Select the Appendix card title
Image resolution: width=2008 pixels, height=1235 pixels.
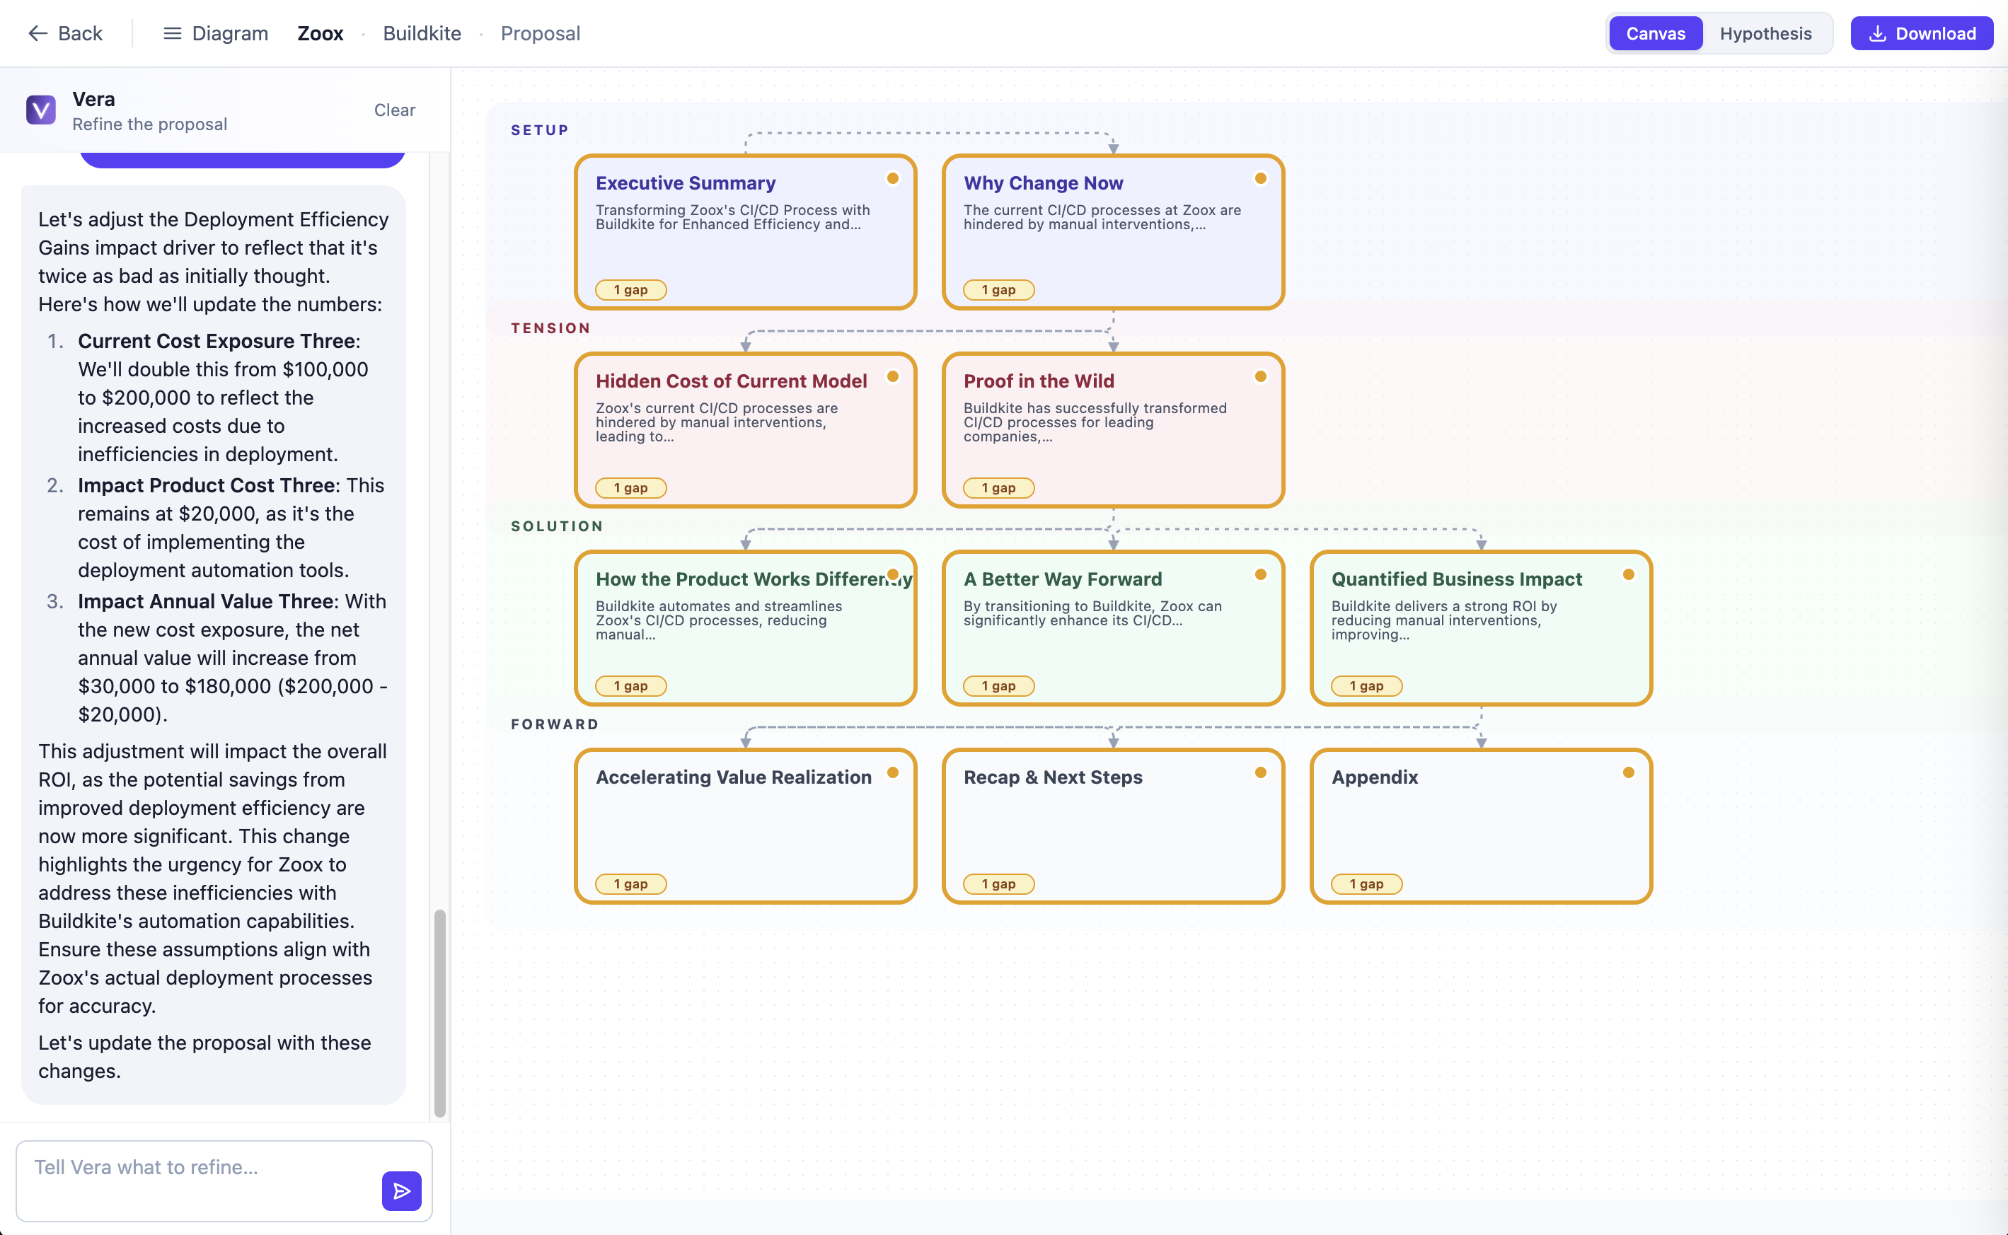1375,777
